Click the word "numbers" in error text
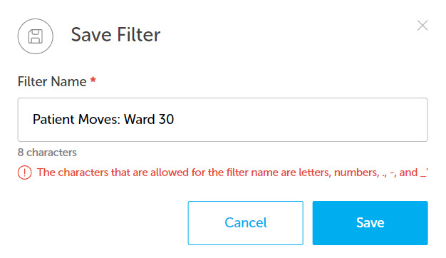Viewport: 446px width, 258px height. (356, 172)
